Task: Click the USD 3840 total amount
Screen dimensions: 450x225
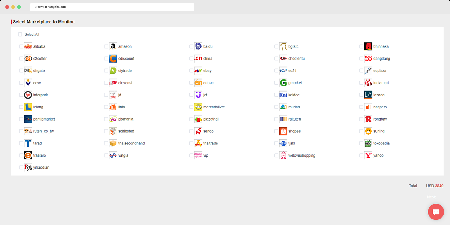Action: pyautogui.click(x=435, y=186)
